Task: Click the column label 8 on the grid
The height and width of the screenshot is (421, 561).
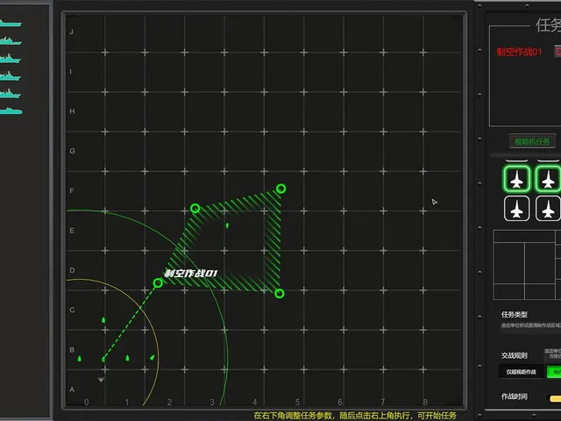Action: tap(425, 402)
